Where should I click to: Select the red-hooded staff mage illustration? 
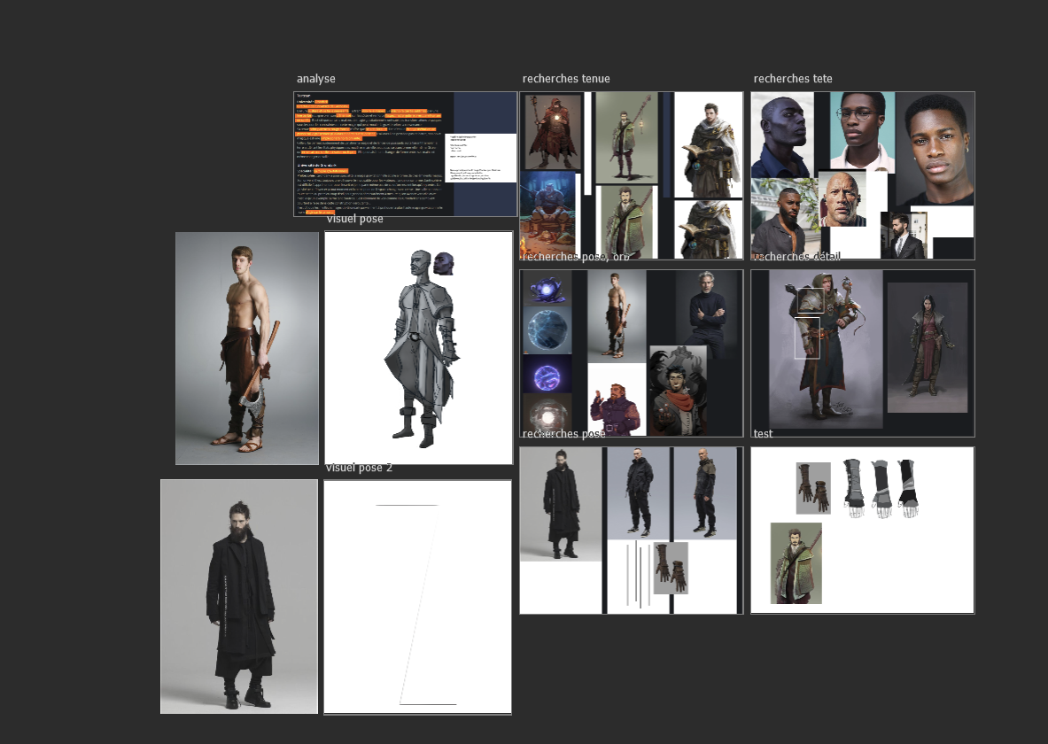point(553,133)
